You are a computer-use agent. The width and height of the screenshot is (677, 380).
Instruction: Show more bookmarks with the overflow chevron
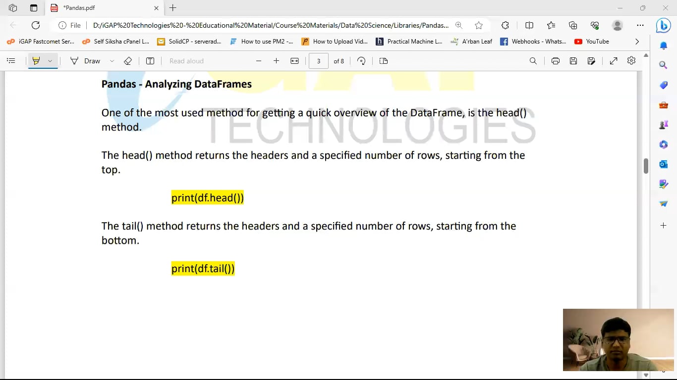coord(637,42)
